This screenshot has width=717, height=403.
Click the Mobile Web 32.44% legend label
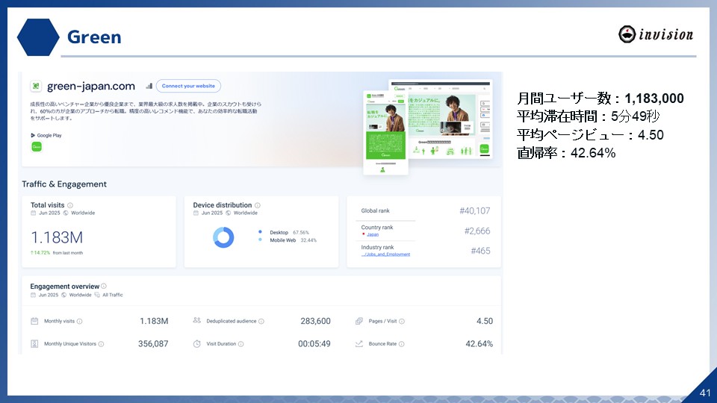[x=293, y=240]
